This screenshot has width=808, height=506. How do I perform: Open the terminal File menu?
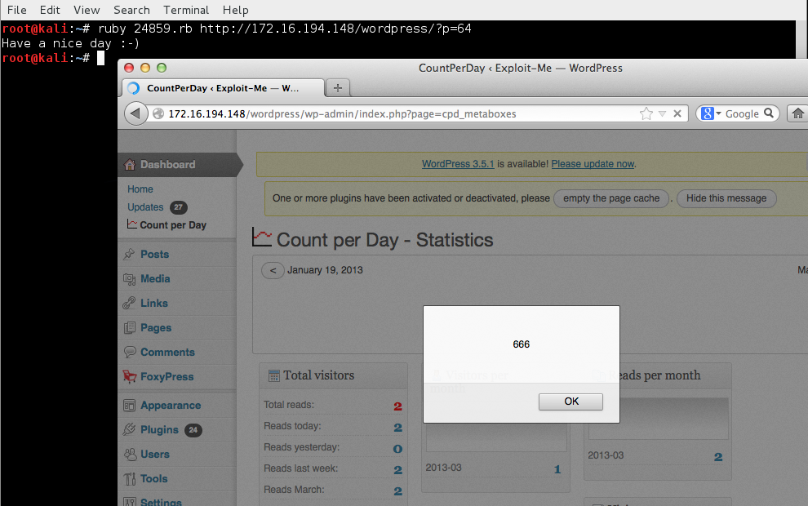click(x=17, y=10)
